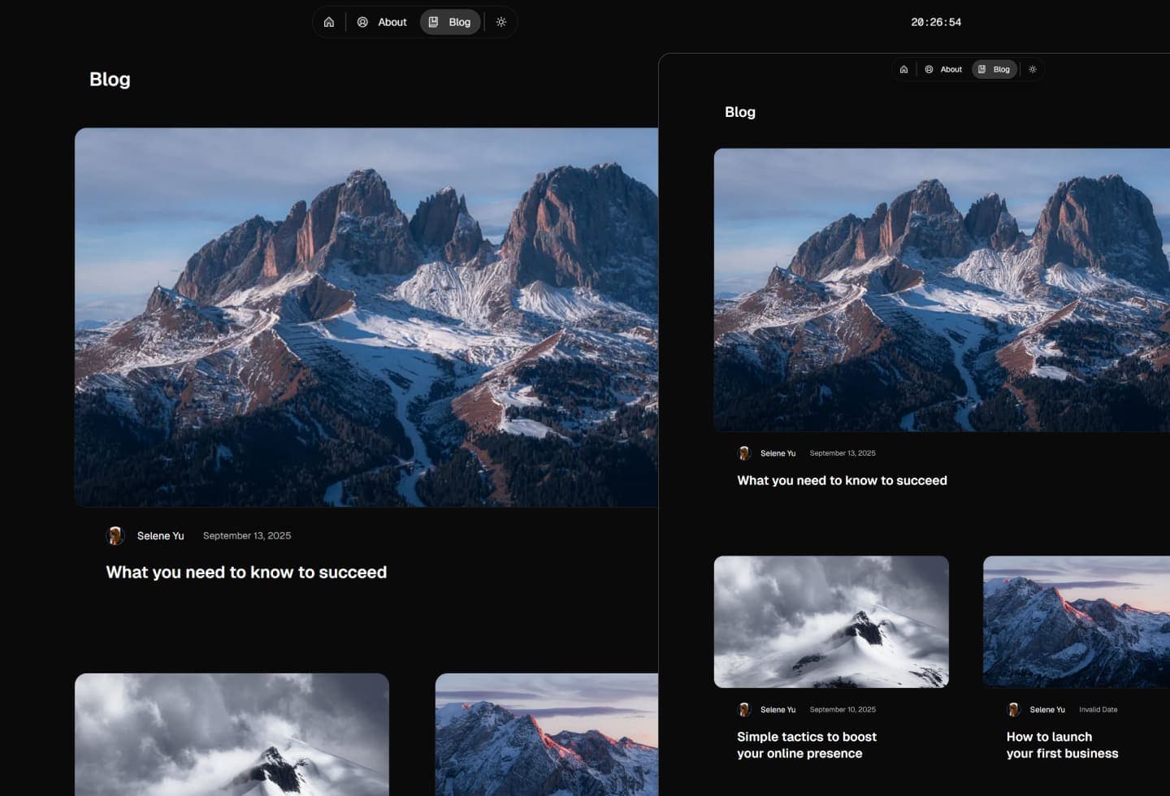The width and height of the screenshot is (1170, 796).
Task: Click the Selene Yu avatar next to September 13 in the right panel
Action: [743, 453]
